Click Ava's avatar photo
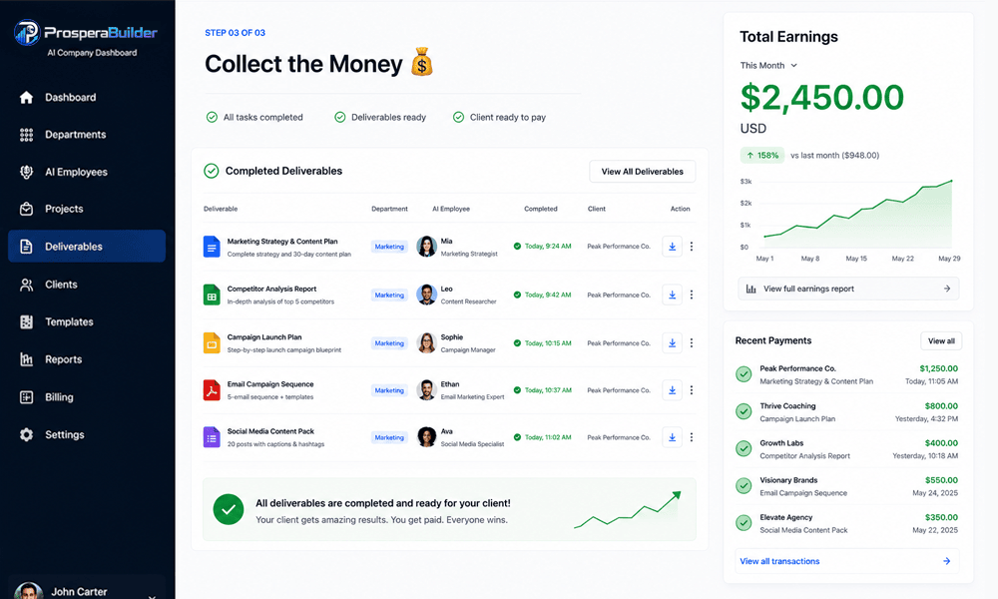 click(426, 437)
